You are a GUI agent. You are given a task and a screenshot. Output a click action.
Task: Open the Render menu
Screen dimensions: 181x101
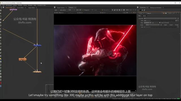(20, 5)
